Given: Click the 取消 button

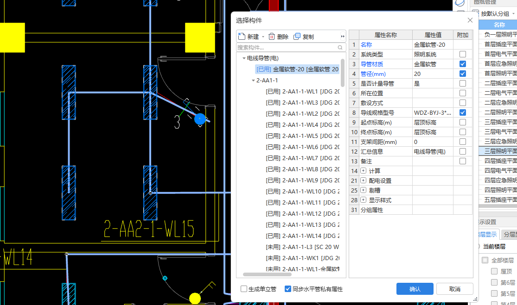Looking at the screenshot, I should [455, 289].
